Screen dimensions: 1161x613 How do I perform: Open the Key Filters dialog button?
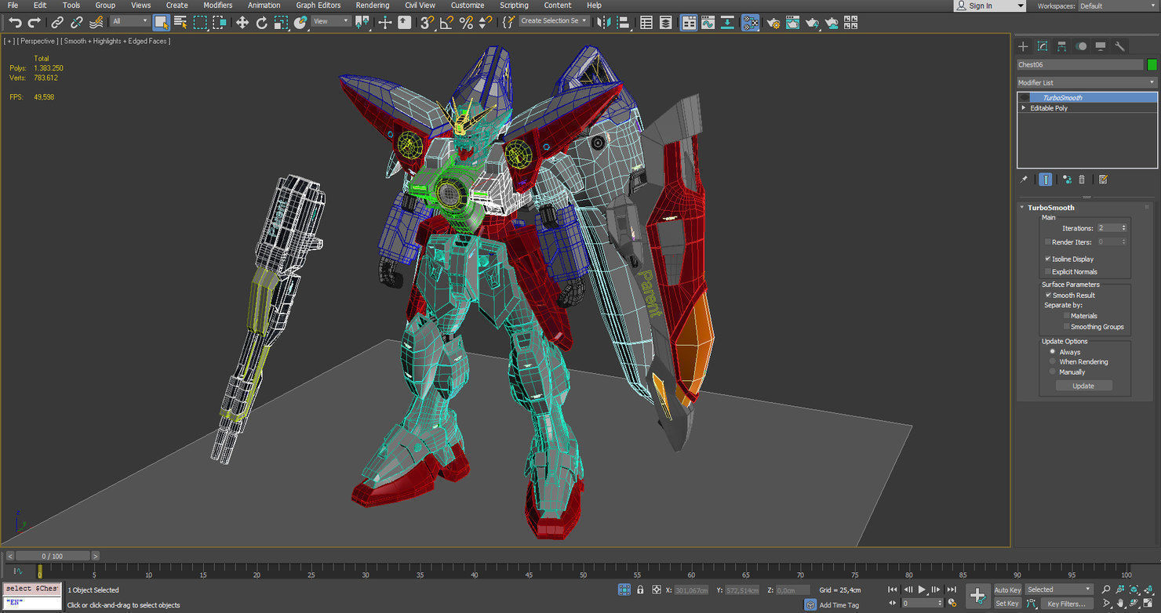click(x=1066, y=604)
